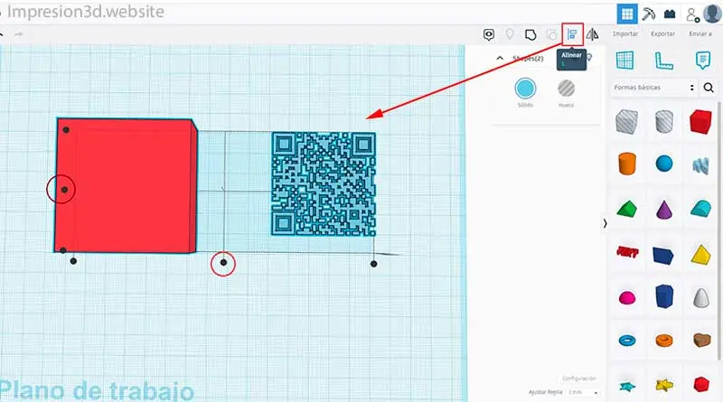Viewport: 723px width, 402px height.
Task: Click the show-all lightbulb icon
Action: [x=510, y=34]
